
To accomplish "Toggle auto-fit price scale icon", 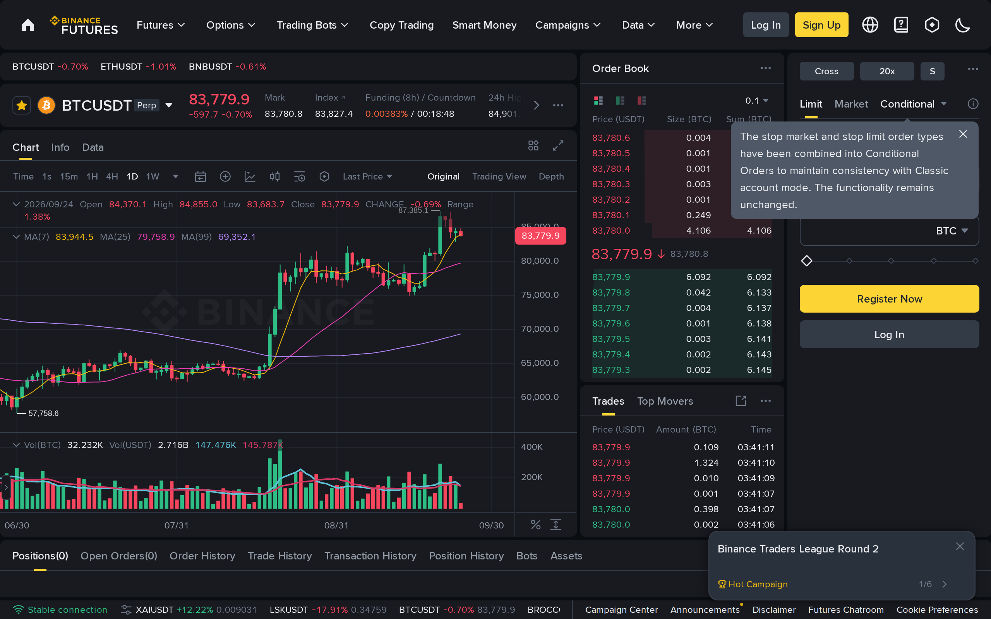I will pyautogui.click(x=556, y=525).
